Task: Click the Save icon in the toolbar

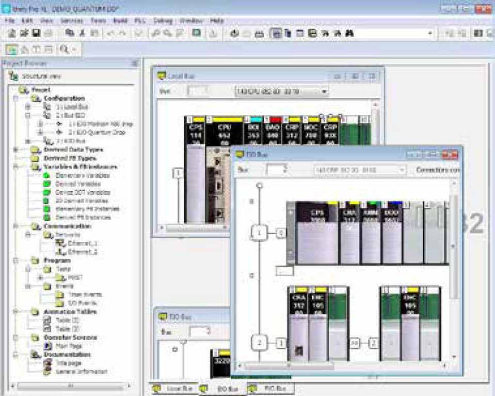Action: 36,33
